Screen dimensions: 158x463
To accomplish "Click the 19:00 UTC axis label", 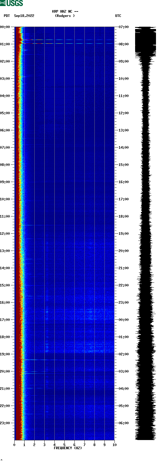I will coord(124,234).
